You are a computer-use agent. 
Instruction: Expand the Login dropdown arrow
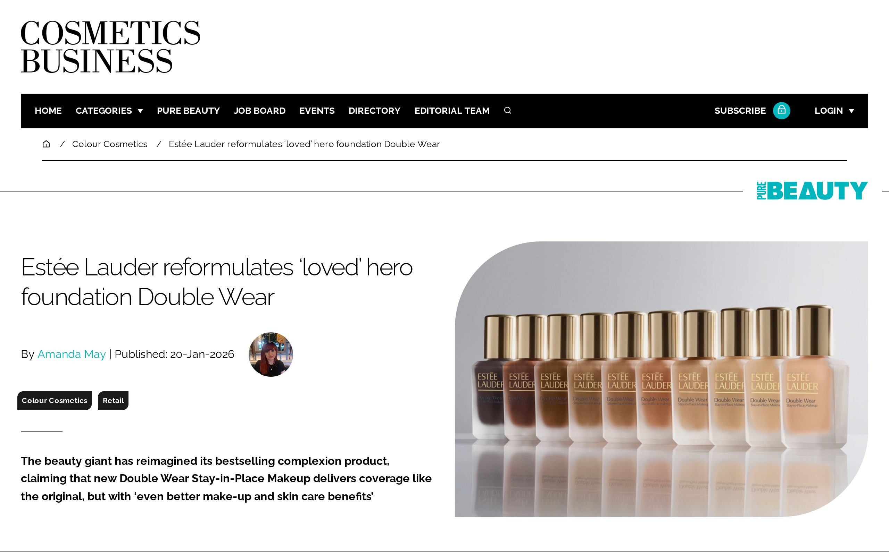tap(851, 111)
